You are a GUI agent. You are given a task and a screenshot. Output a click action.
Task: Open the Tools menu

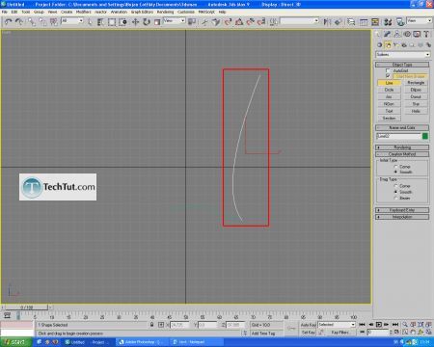tap(26, 12)
